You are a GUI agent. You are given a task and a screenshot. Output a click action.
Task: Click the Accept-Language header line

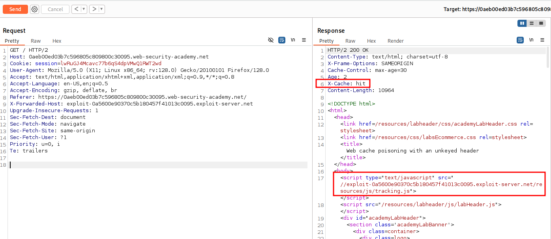pyautogui.click(x=59, y=84)
